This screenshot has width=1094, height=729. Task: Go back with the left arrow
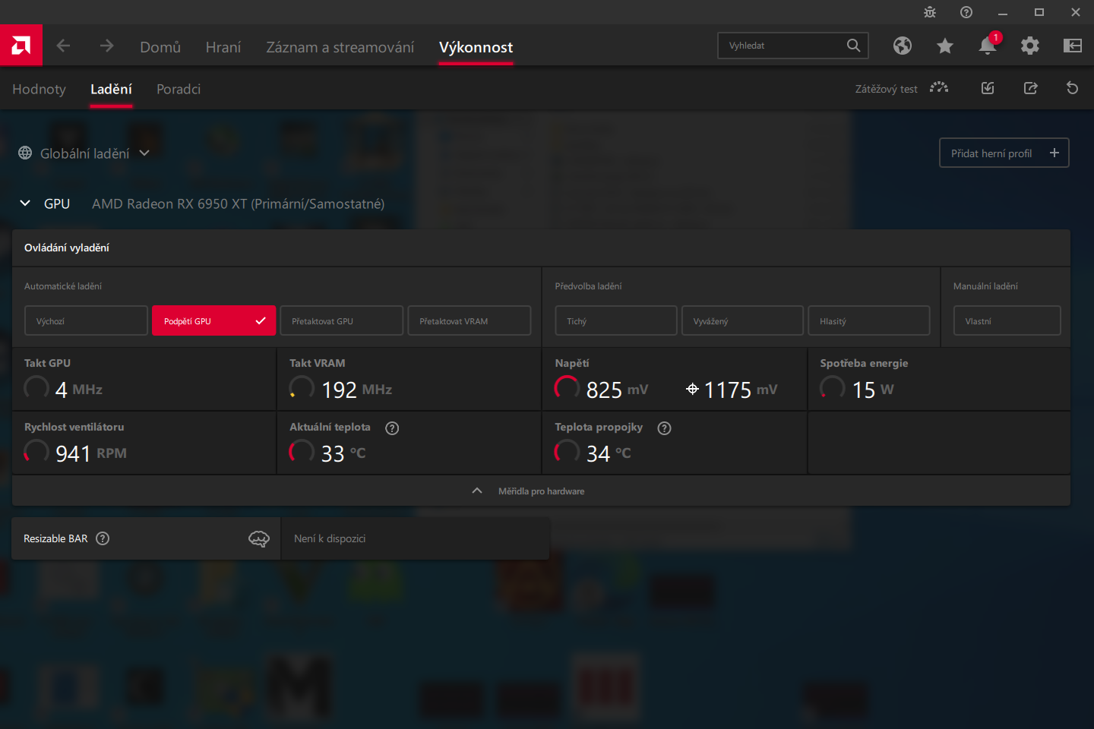(x=63, y=46)
